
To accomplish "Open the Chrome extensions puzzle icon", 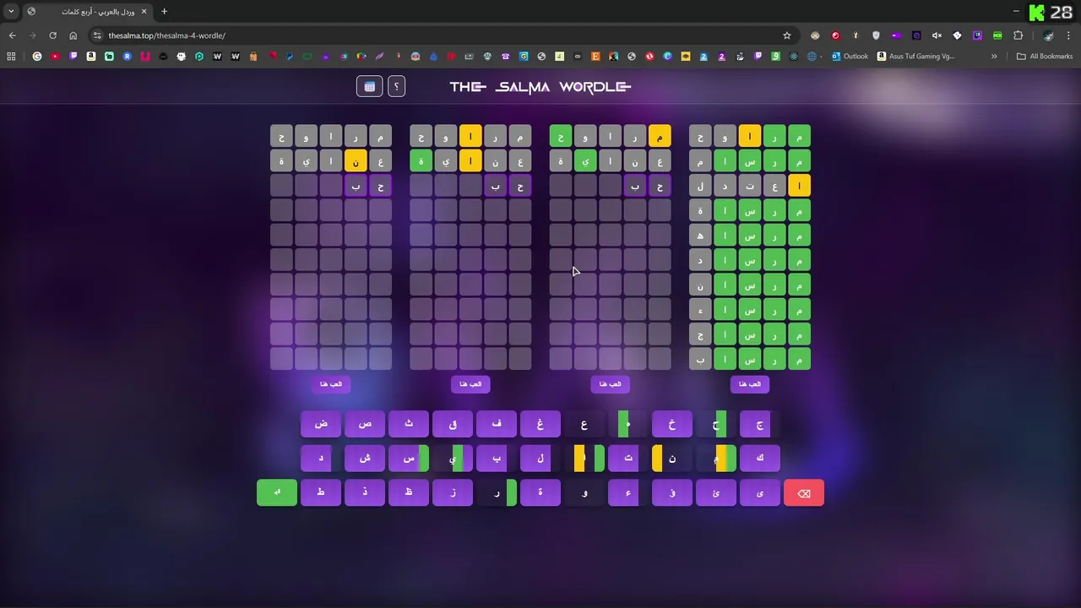I will pos(1018,35).
